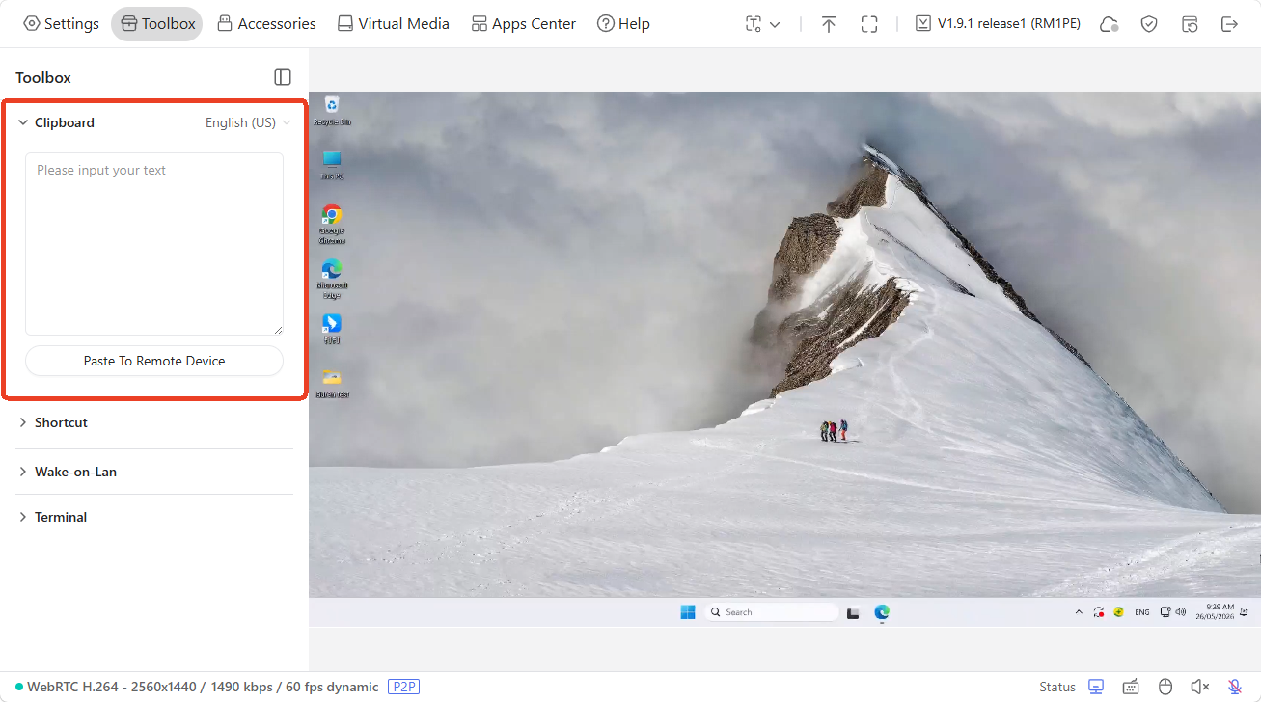
Task: Open the Windows Start button on remote taskbar
Action: pos(688,612)
